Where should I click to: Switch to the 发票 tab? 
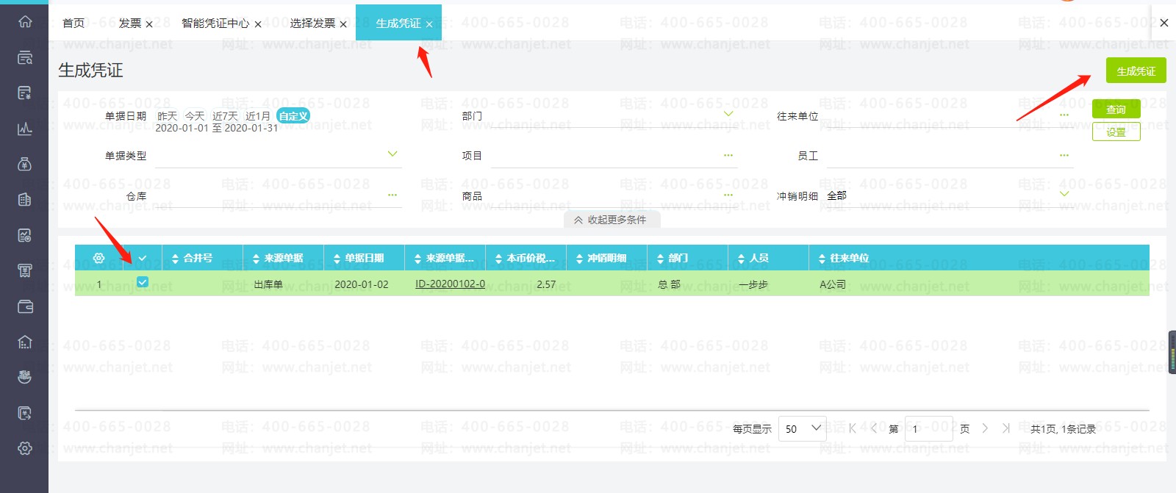(130, 24)
